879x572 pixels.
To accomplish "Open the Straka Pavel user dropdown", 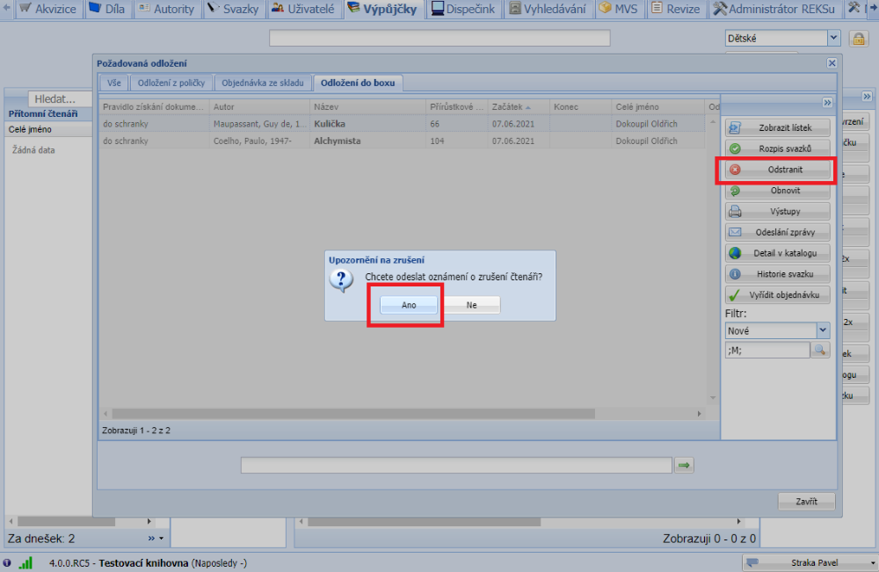I will [x=872, y=562].
